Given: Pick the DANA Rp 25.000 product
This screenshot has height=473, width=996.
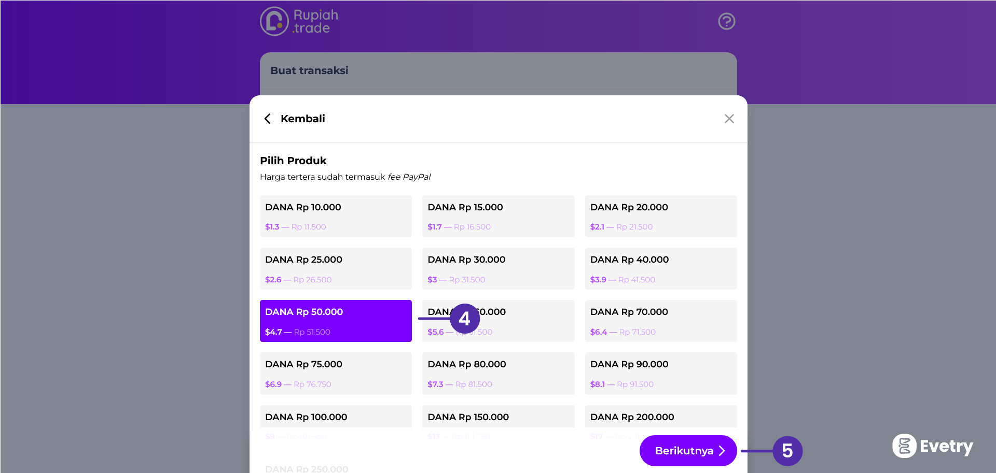Looking at the screenshot, I should [x=336, y=268].
